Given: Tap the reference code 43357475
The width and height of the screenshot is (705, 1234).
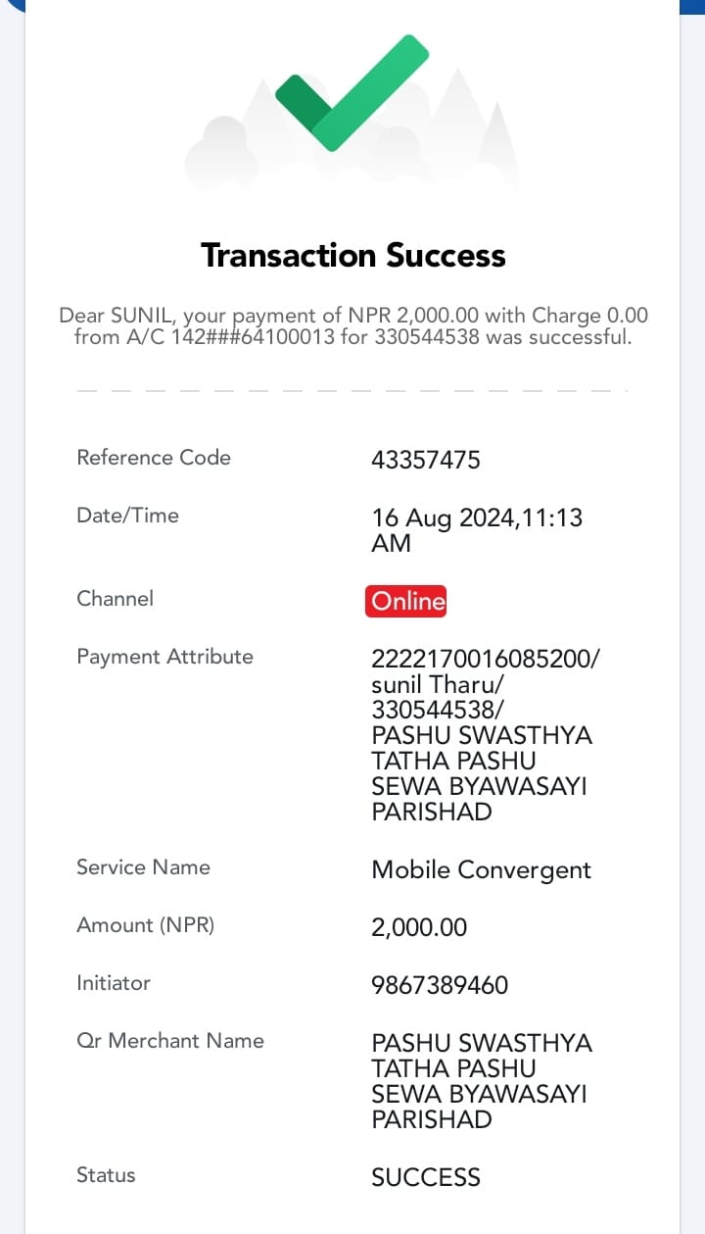Looking at the screenshot, I should pos(426,460).
